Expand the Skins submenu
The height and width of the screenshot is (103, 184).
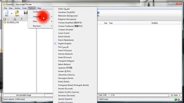point(41,21)
